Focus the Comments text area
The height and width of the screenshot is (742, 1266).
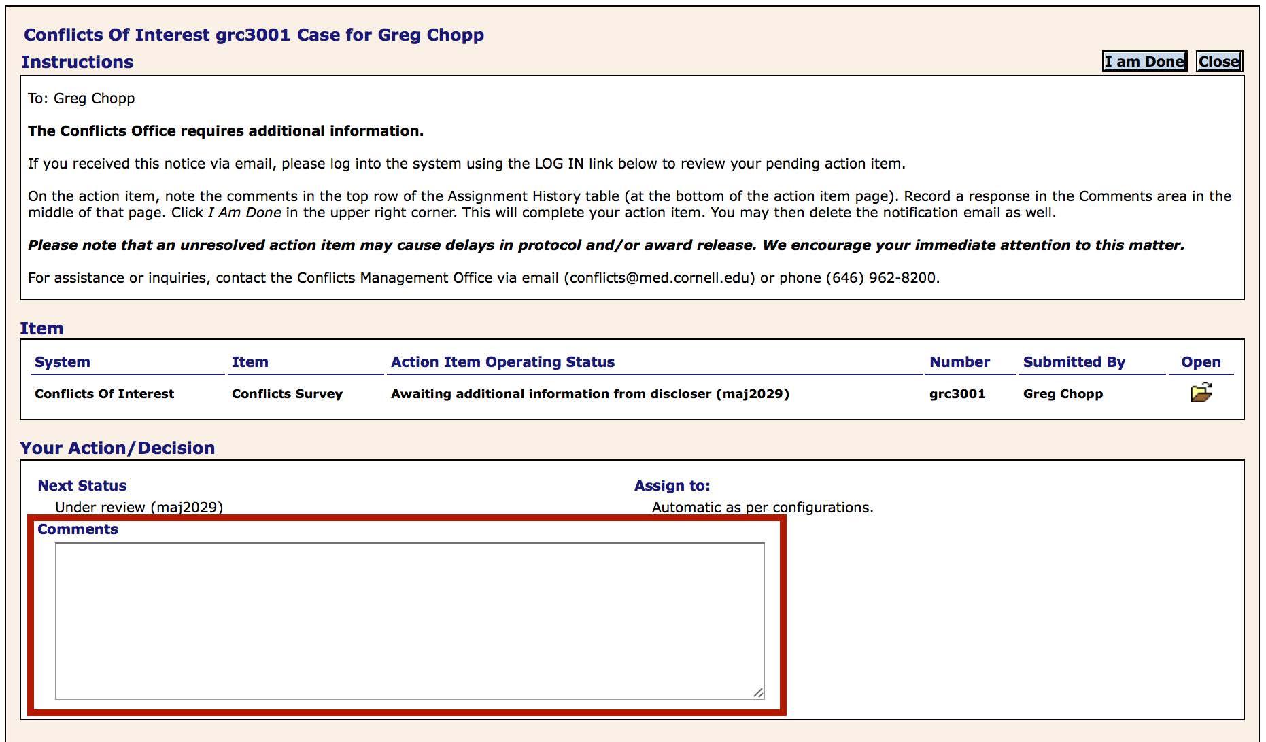410,620
